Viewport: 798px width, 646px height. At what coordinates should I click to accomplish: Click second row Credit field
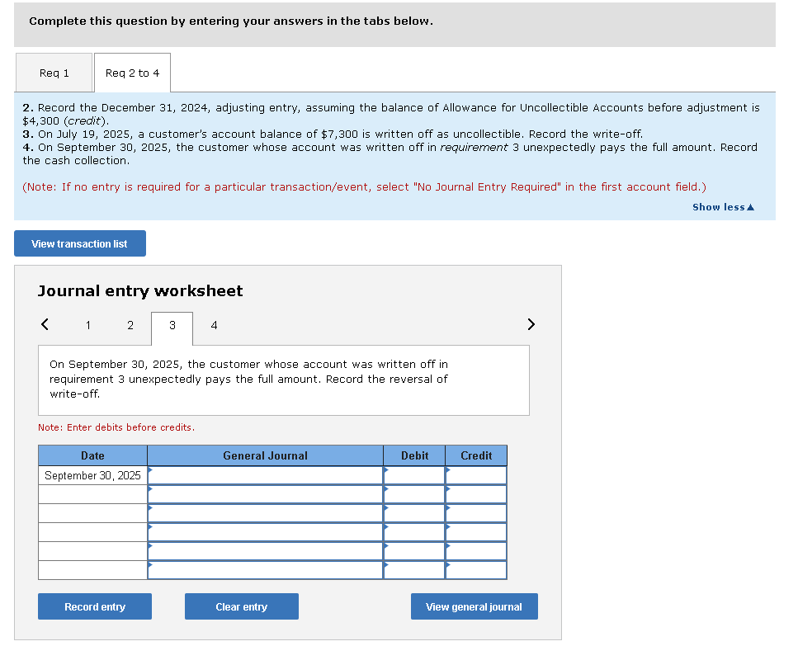click(476, 494)
